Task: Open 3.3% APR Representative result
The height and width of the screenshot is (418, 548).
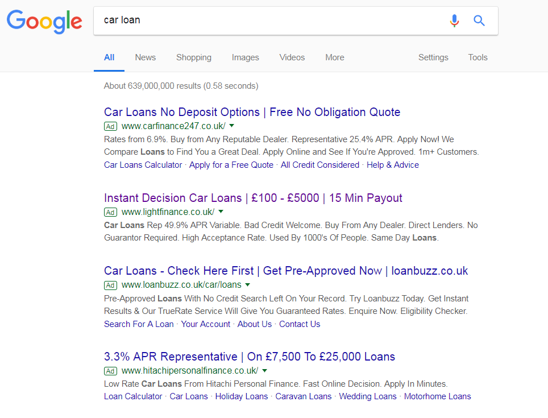Action: [250, 357]
